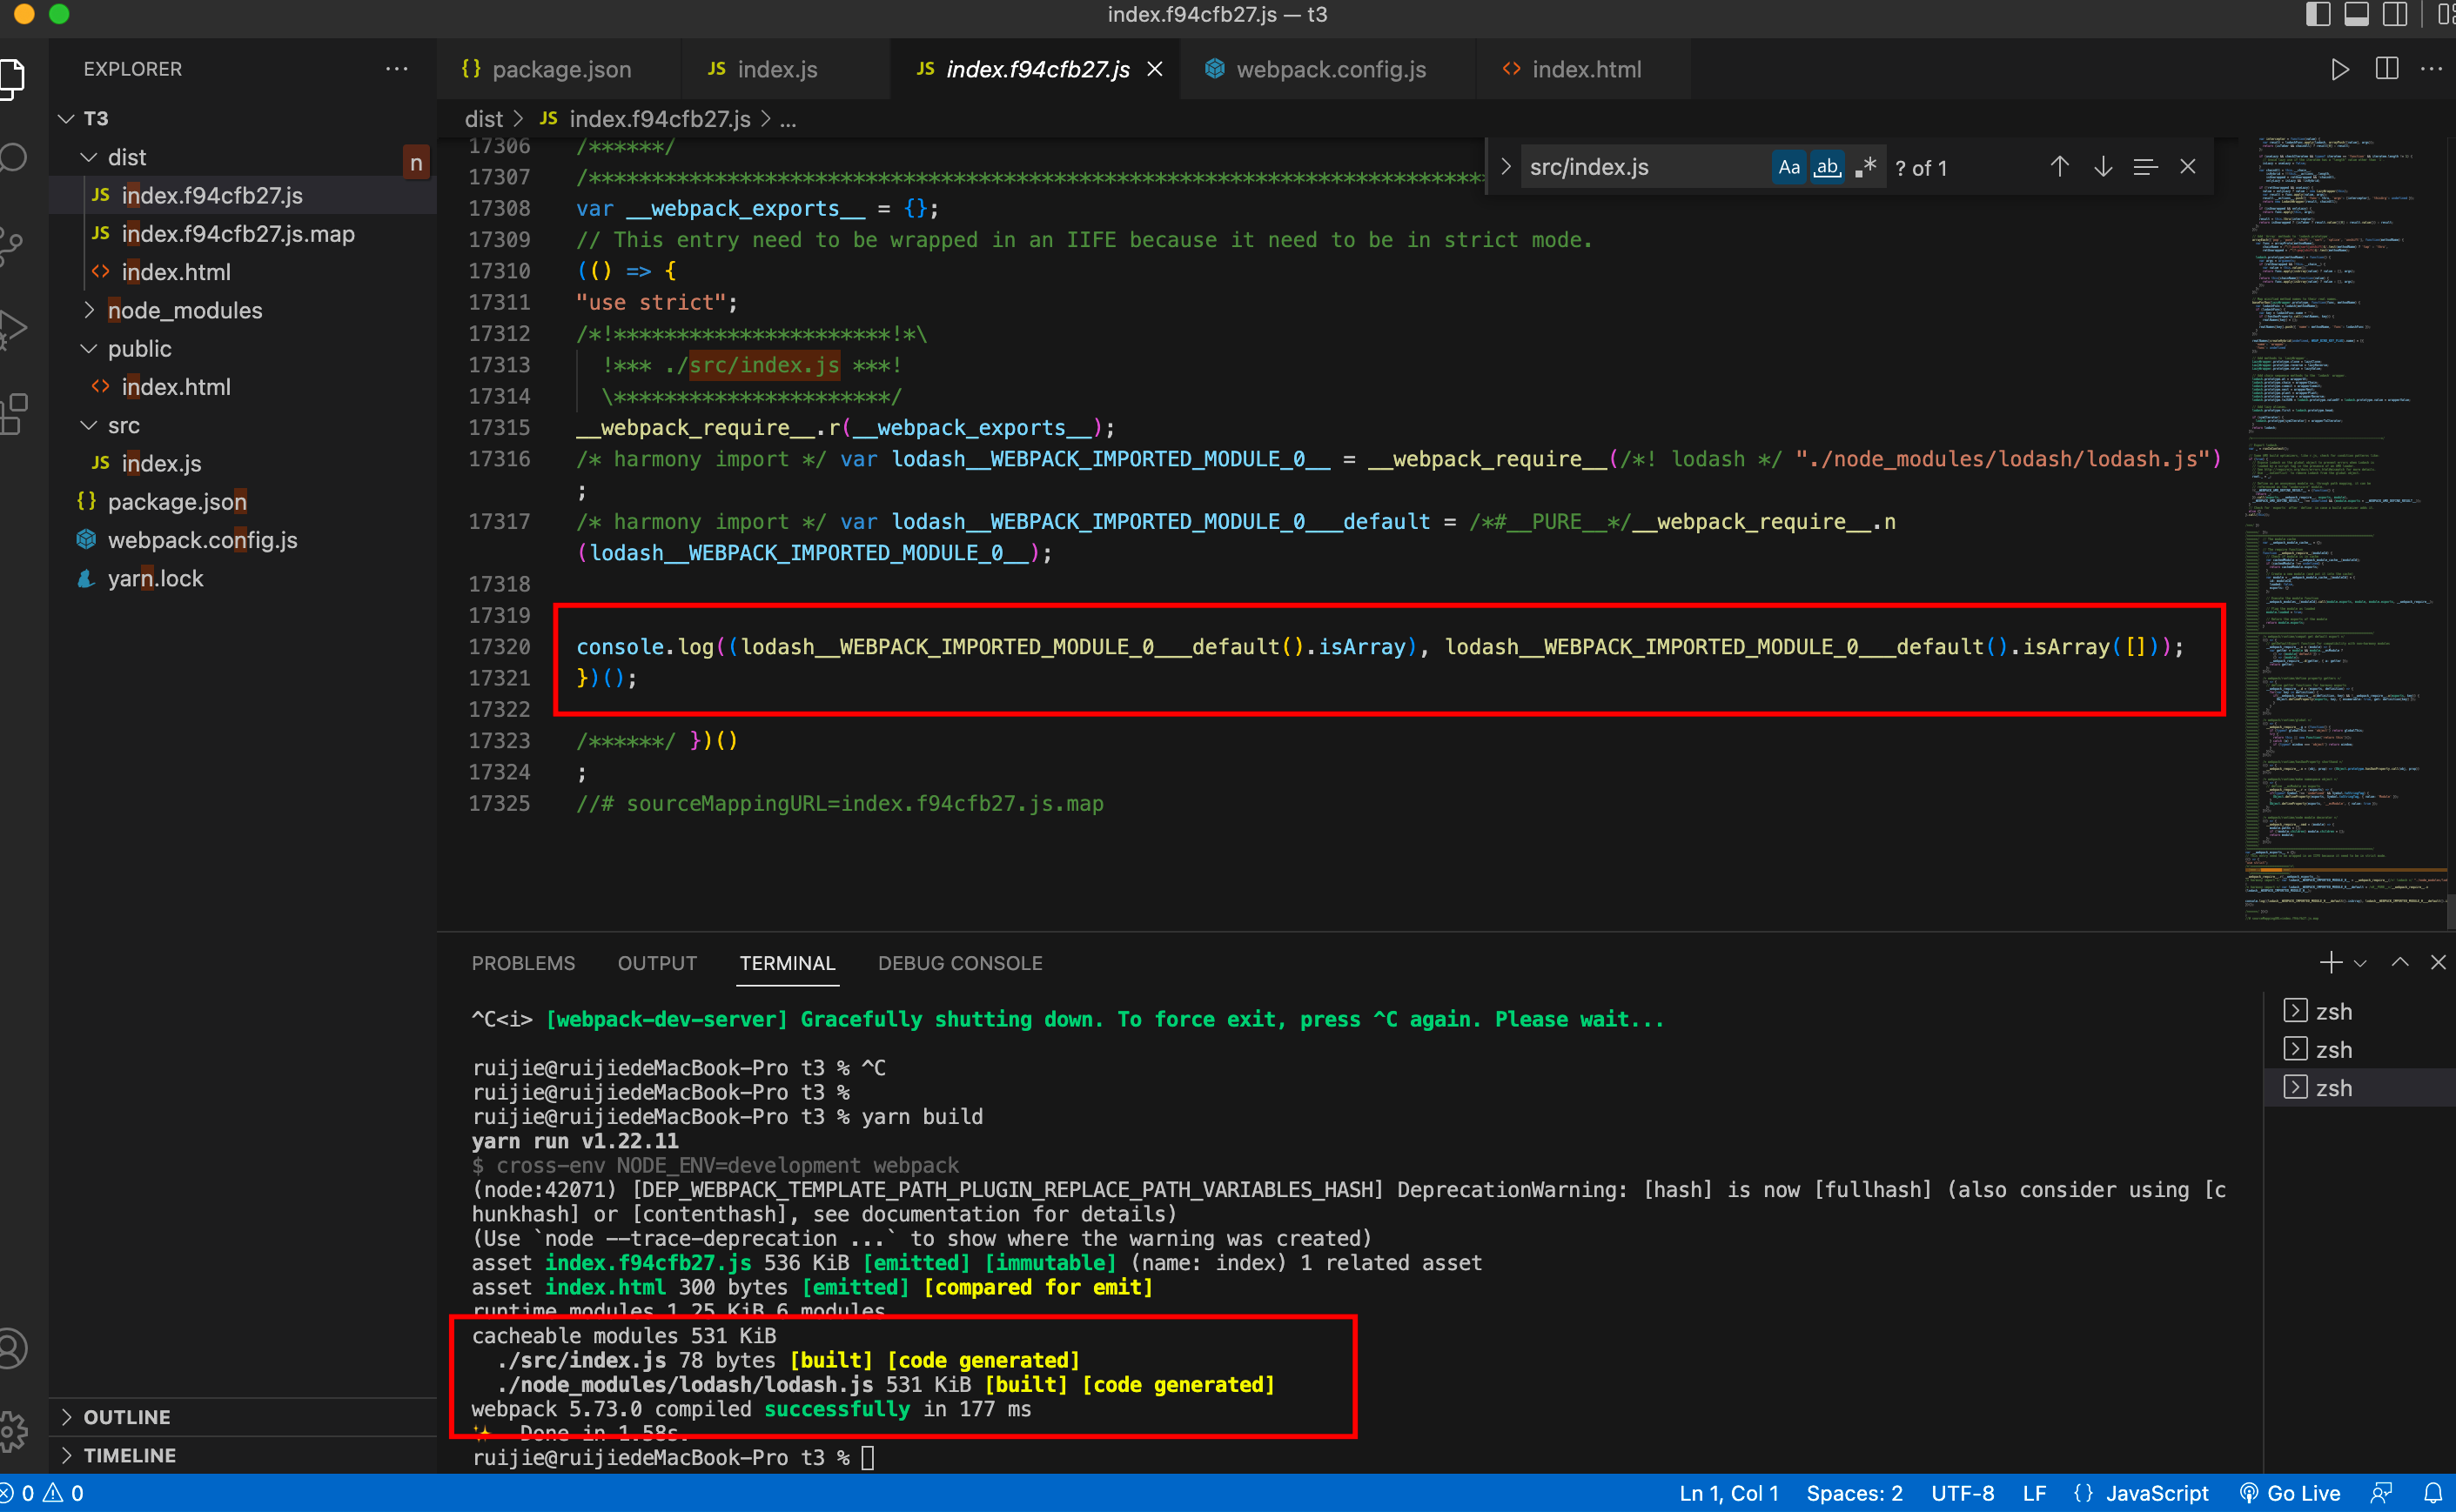Go to previous find match arrow
This screenshot has width=2456, height=1512.
pyautogui.click(x=2059, y=167)
